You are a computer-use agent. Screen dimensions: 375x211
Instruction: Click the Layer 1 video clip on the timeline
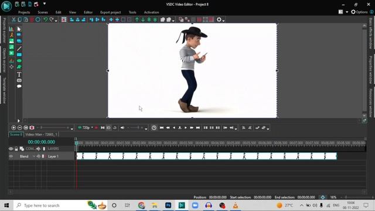206,156
